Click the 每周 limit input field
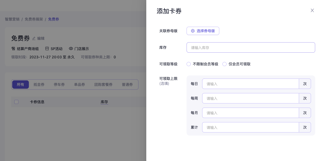The image size is (324, 161). (x=250, y=98)
